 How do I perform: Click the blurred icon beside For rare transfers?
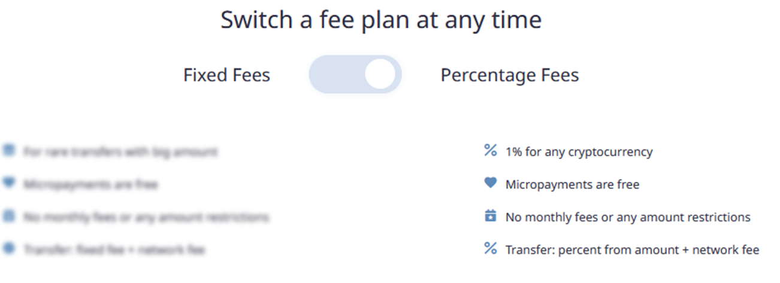click(9, 151)
